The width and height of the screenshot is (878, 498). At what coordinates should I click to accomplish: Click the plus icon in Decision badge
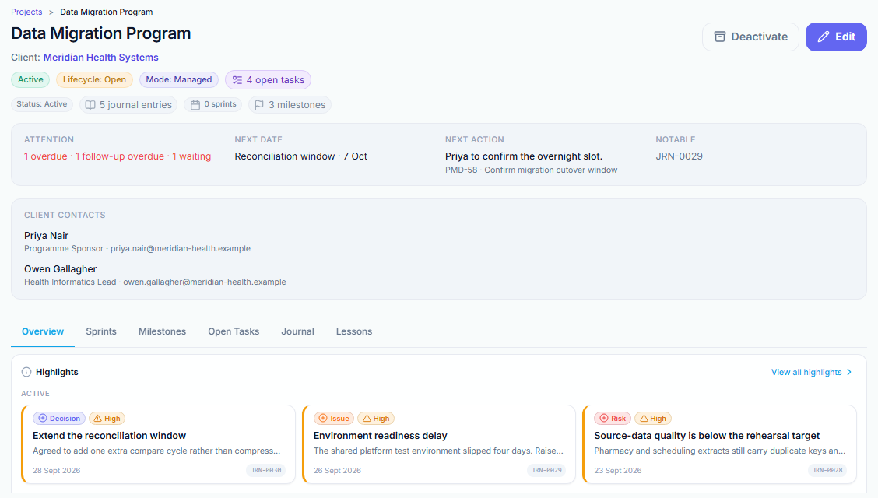[43, 419]
